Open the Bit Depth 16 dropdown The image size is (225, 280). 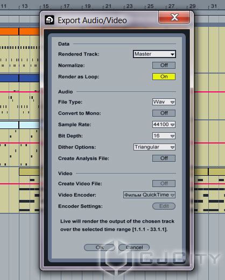tap(164, 135)
